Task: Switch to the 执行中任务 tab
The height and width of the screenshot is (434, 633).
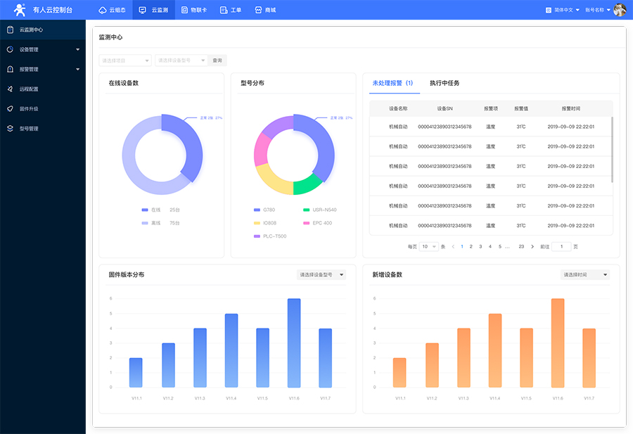Action: (445, 83)
